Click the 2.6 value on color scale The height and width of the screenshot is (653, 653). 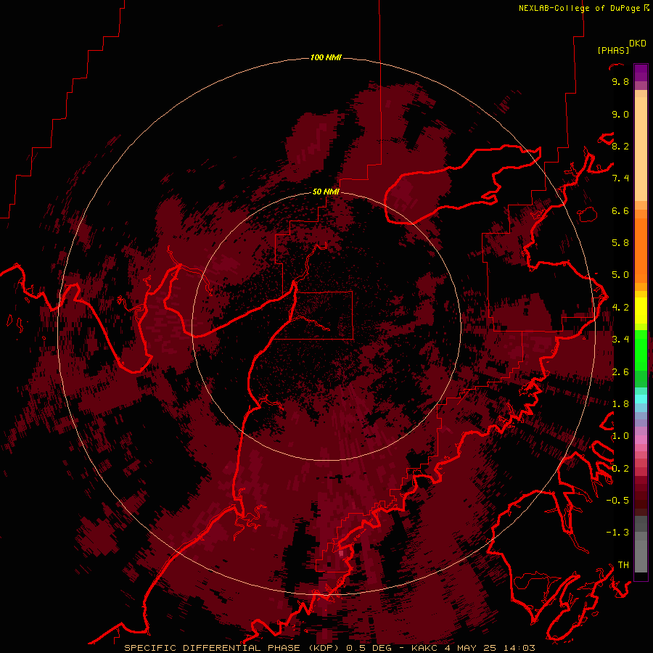(x=620, y=372)
